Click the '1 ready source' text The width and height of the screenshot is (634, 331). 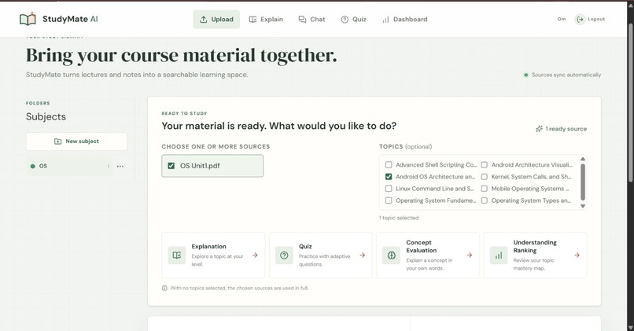(x=566, y=129)
